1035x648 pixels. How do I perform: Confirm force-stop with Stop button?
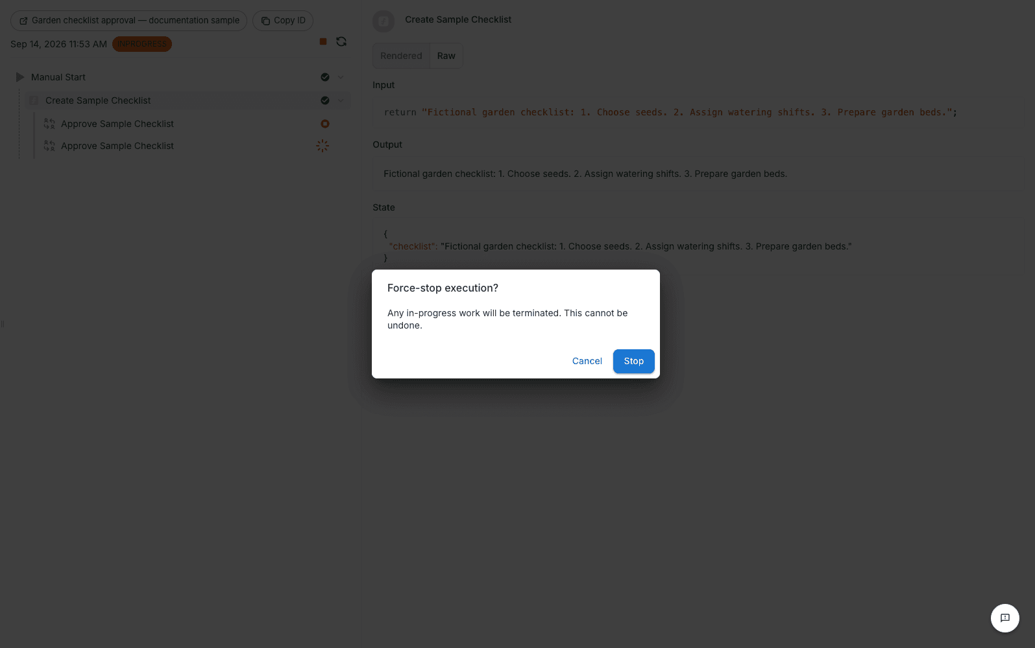634,361
